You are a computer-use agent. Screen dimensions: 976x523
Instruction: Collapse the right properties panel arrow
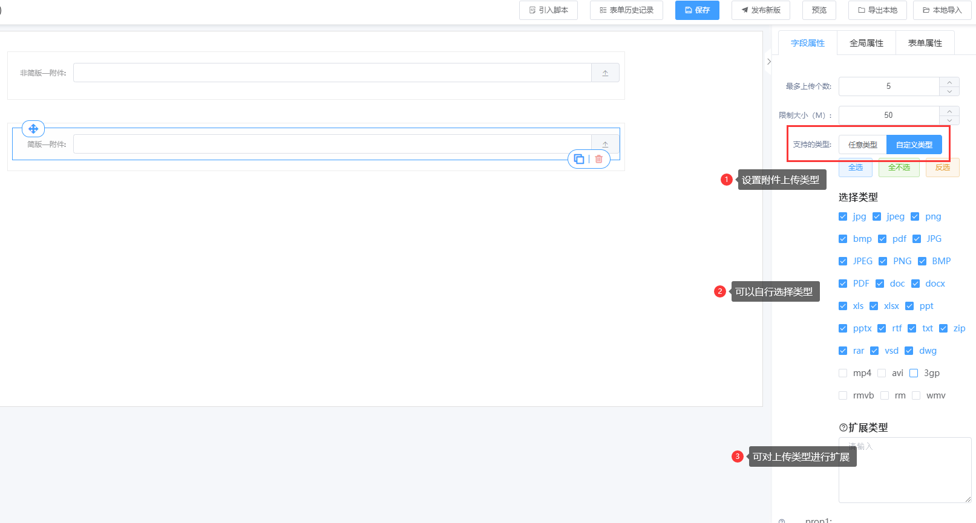768,62
